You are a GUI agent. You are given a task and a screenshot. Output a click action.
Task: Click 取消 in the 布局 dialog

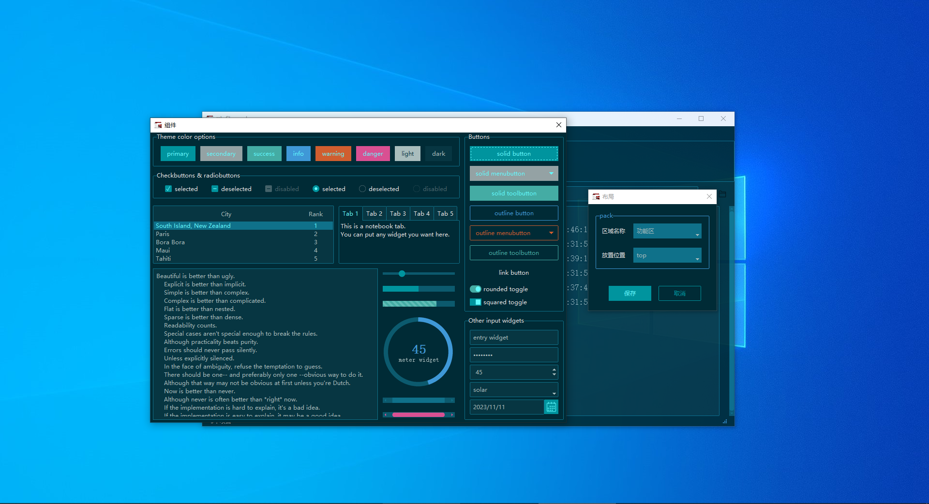point(680,293)
